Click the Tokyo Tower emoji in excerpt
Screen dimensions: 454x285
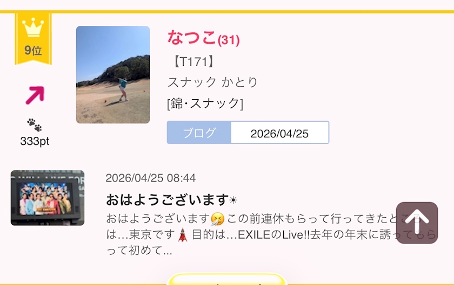(x=183, y=234)
